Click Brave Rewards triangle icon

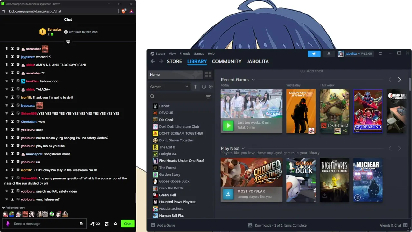tap(131, 11)
